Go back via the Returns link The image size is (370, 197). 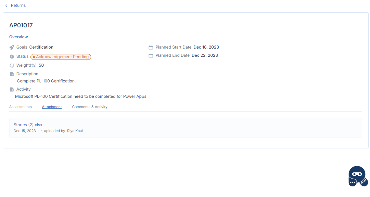click(18, 5)
